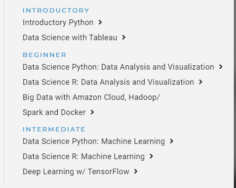
Task: Click arrow beside Data Science Python: Machine Learning
Action: 171,141
